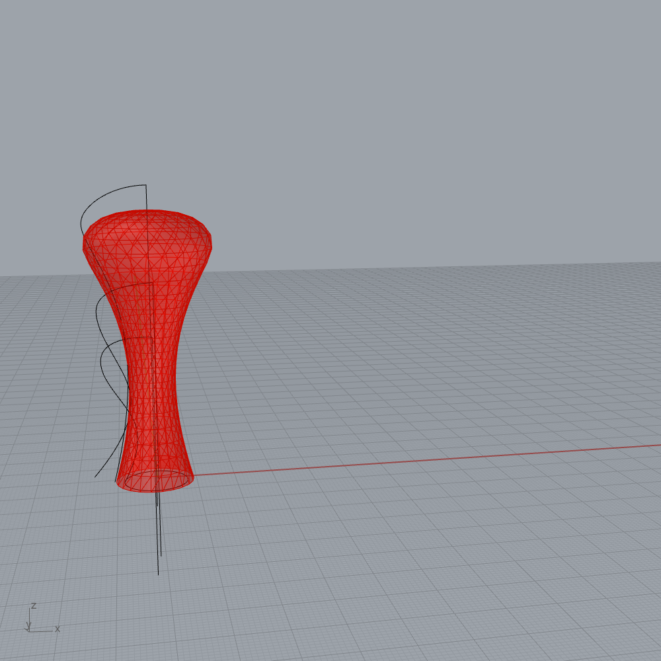Click the foreground grid below the red axis

[397, 562]
